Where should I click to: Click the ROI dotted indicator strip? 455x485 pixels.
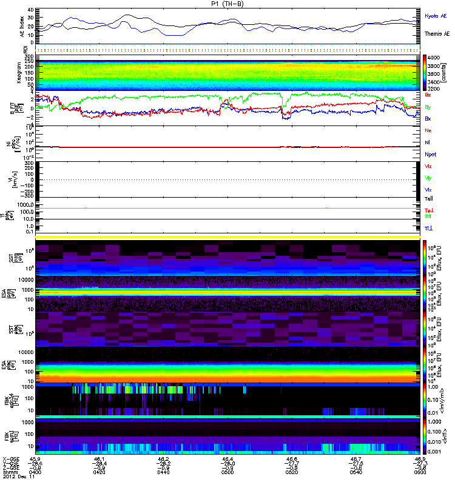227,49
